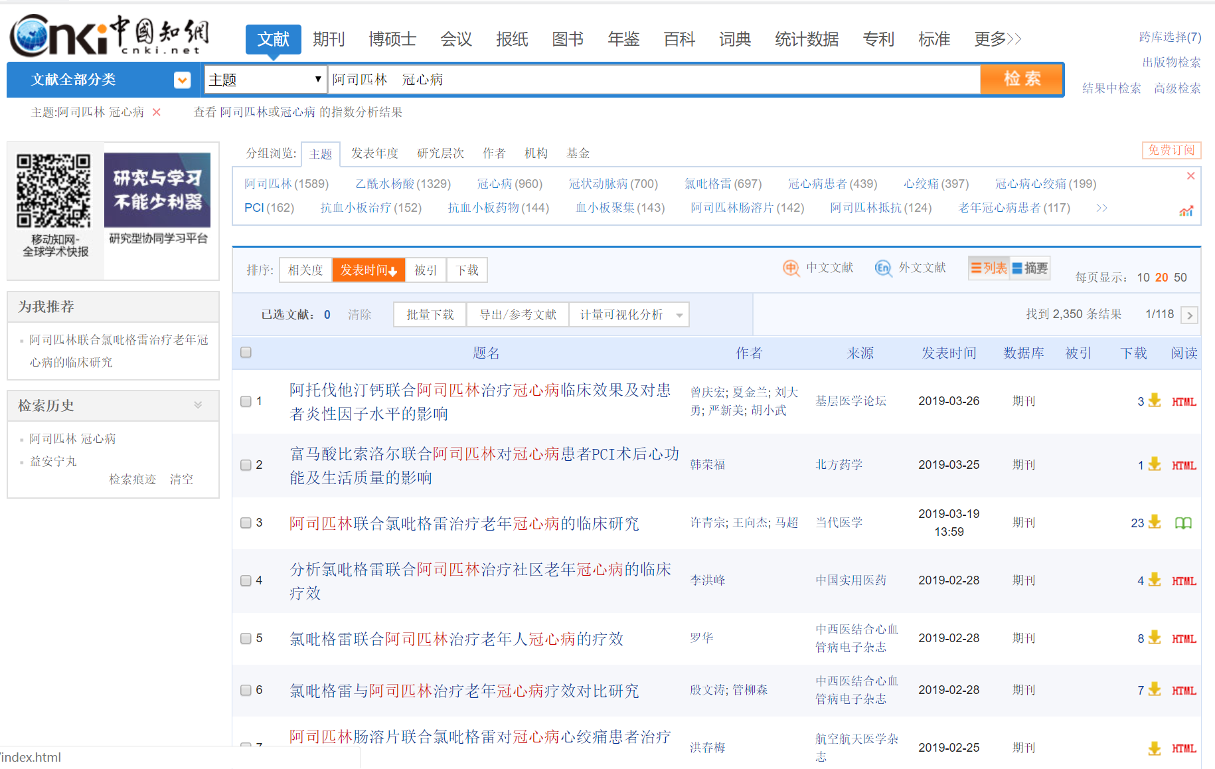This screenshot has height=769, width=1215.
Task: Go to next results page arrow
Action: pyautogui.click(x=1190, y=315)
